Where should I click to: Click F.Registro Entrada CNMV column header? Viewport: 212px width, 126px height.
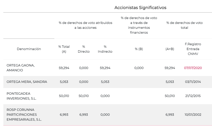(x=193, y=49)
